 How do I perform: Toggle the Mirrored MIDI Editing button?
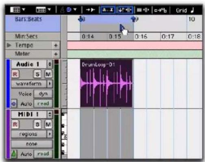pyautogui.click(x=160, y=10)
